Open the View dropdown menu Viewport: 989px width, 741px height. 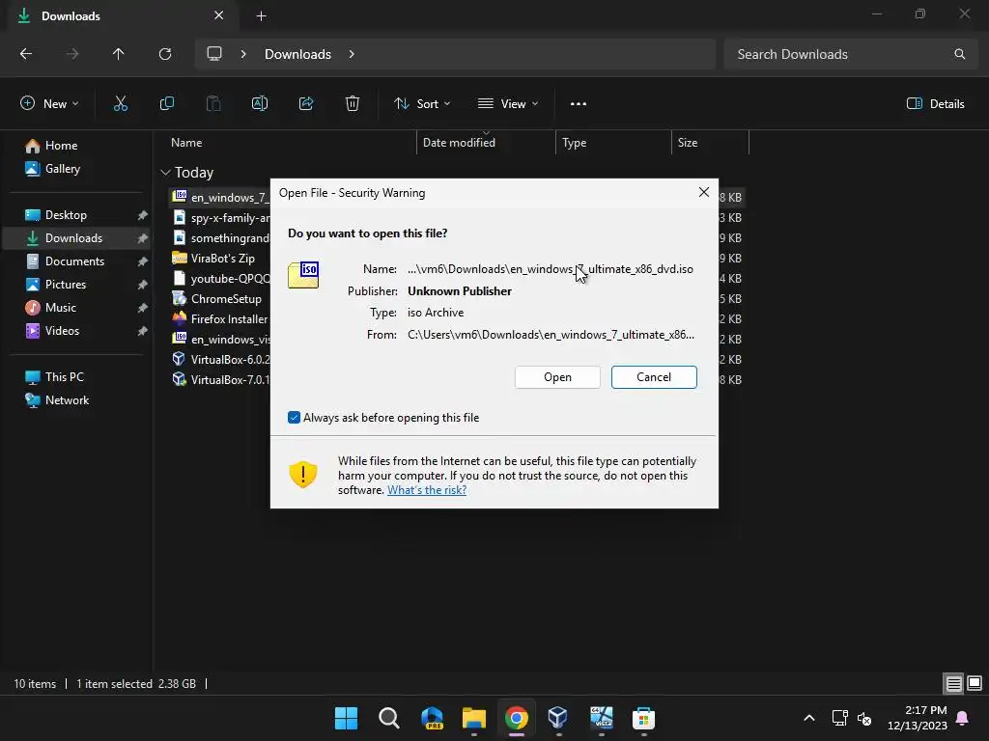pyautogui.click(x=508, y=104)
